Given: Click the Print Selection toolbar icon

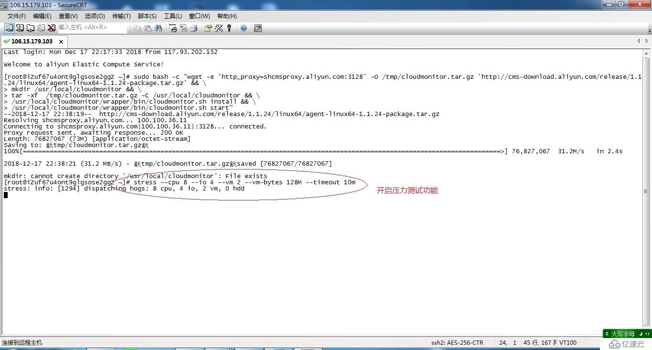Looking at the screenshot, I should tap(183, 28).
